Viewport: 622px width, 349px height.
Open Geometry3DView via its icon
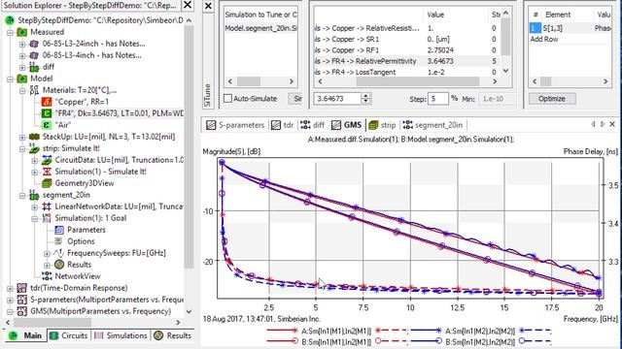coord(47,183)
